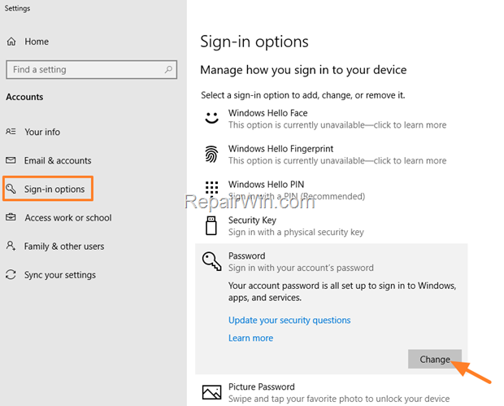Click the Picture Password landscape icon

211,392
